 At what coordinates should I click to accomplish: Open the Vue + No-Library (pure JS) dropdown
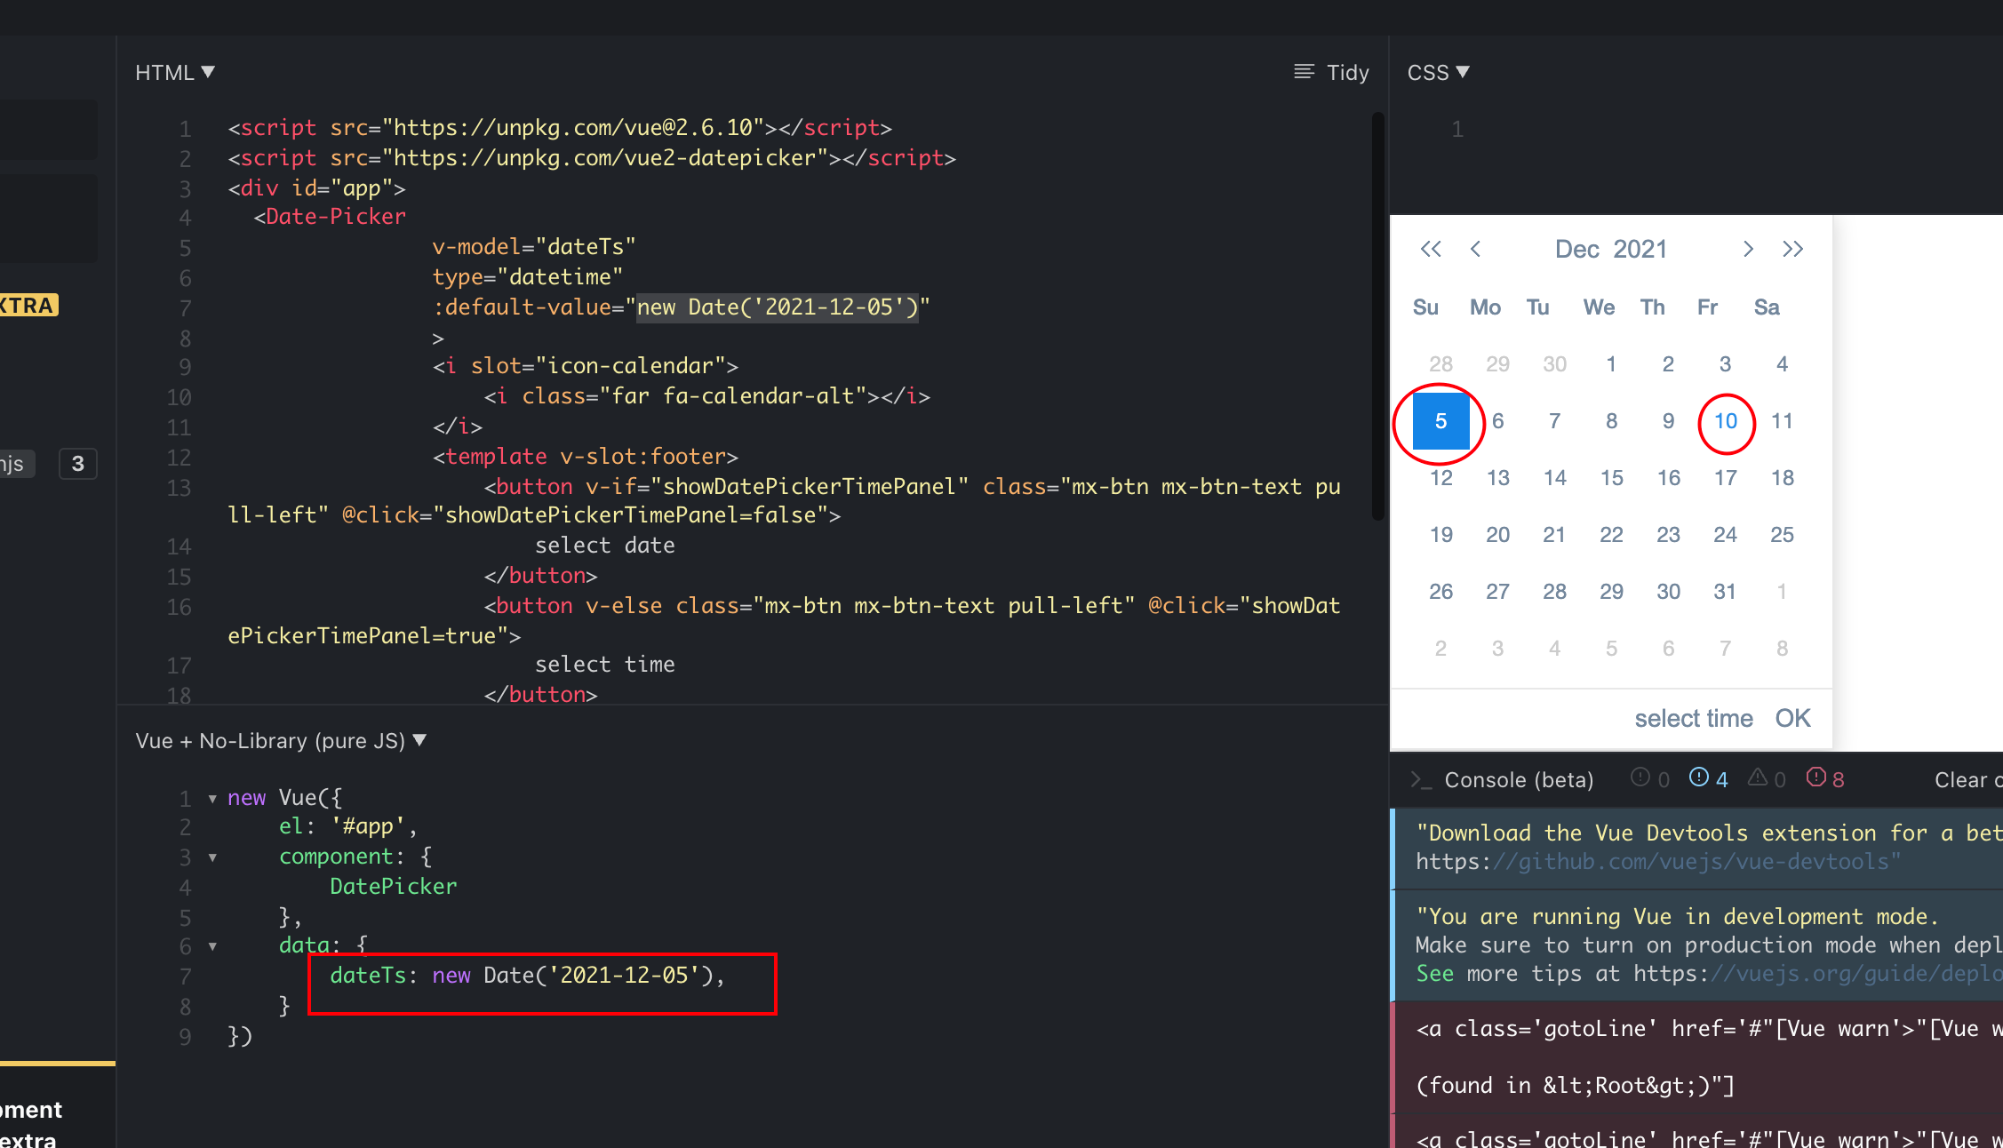point(281,740)
